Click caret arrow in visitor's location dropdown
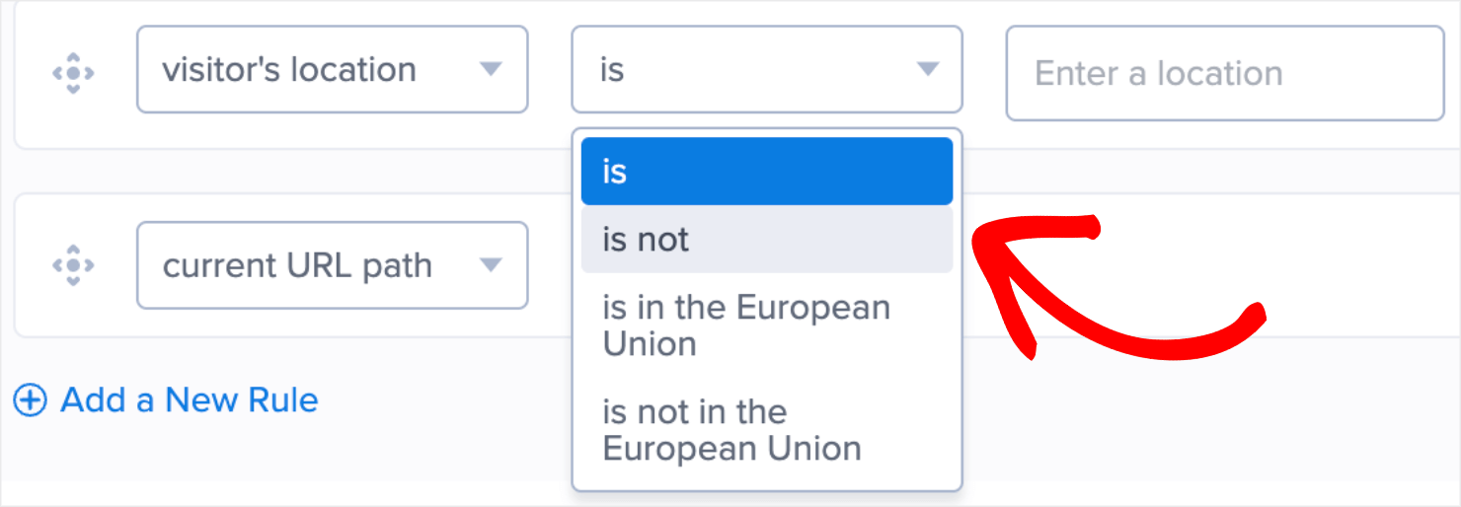Viewport: 1461px width, 507px height. [x=490, y=69]
